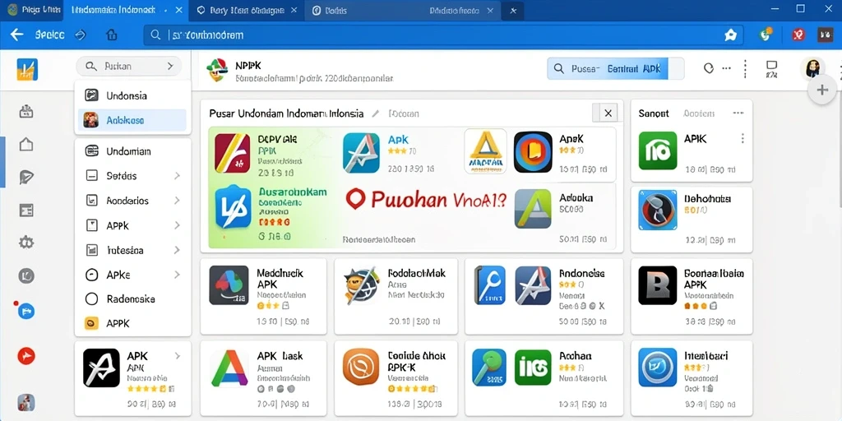
Task: Click the refresh icon near the header search
Action: pos(708,68)
